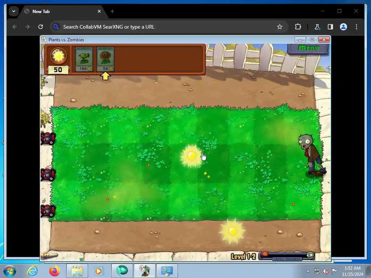371x278 pixels.
Task: Open the Windows Start menu
Action: 9,271
